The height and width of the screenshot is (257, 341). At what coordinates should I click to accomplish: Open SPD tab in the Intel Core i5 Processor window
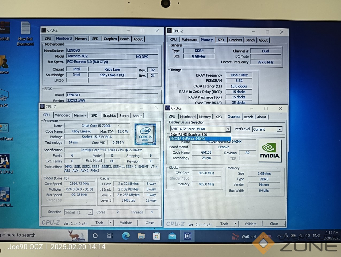coord(94,115)
